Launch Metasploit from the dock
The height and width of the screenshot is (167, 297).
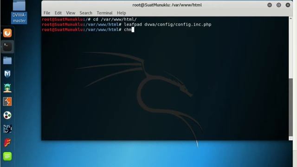click(7, 74)
